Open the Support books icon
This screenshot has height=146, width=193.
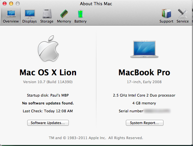point(166,13)
